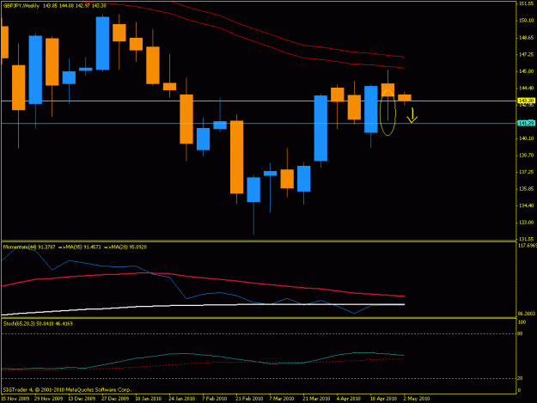537x403 pixels.
Task: Click the 7 Feb 2010 date label
Action: 215,399
